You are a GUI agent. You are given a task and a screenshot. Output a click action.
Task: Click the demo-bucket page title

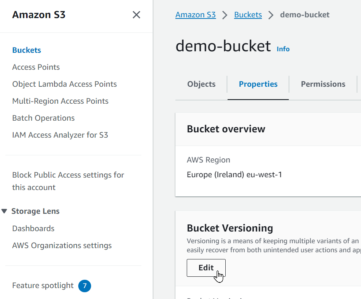point(223,46)
